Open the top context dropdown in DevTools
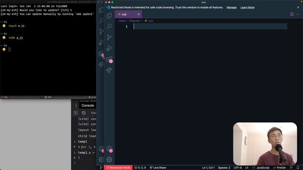This screenshot has height=170, width=303. (93, 113)
